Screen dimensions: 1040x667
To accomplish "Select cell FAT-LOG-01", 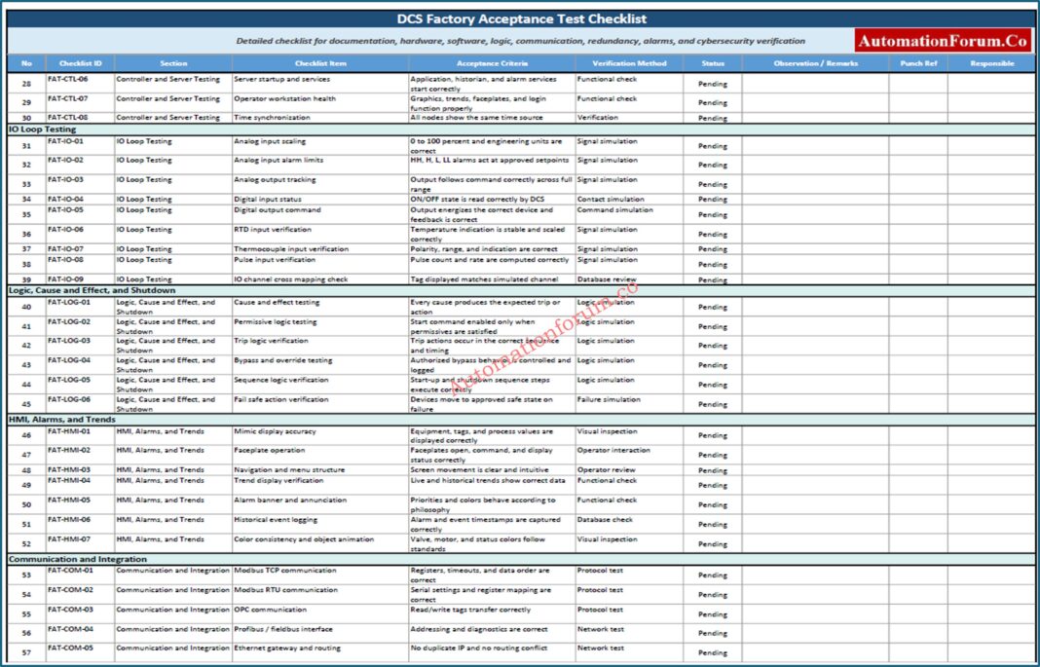I will tap(80, 307).
